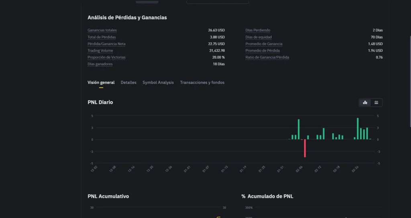Select the Transacciones y fondos tab
This screenshot has width=411, height=218.
[202, 82]
